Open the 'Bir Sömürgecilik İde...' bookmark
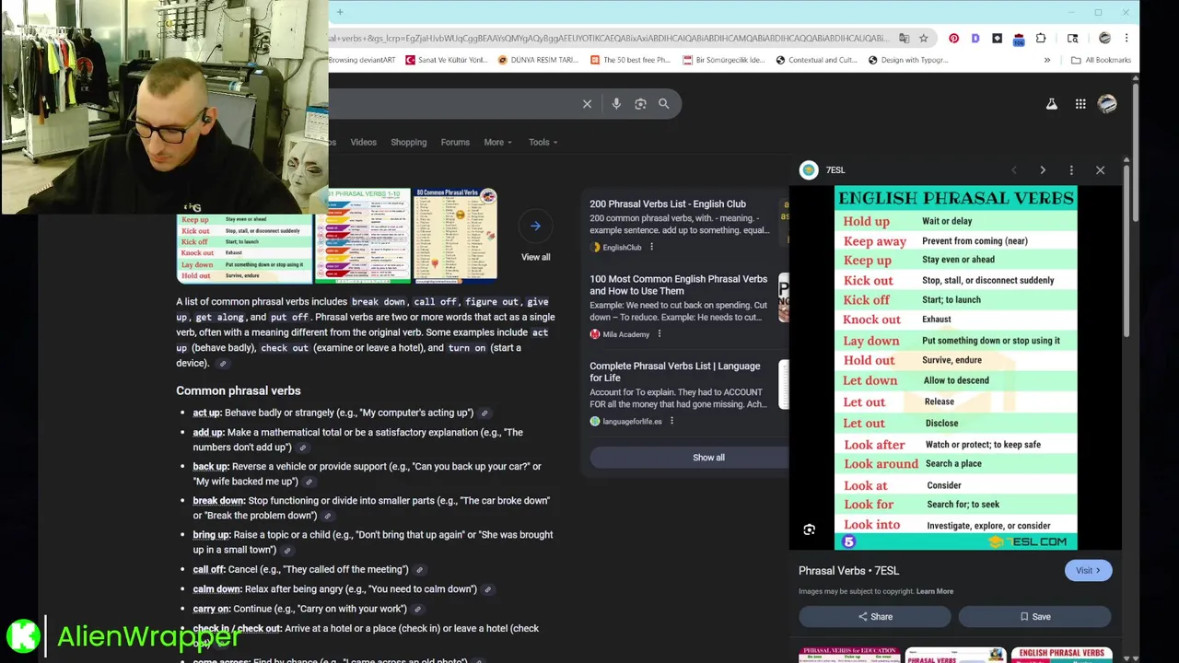Screen dimensions: 1179x663 (x=724, y=60)
